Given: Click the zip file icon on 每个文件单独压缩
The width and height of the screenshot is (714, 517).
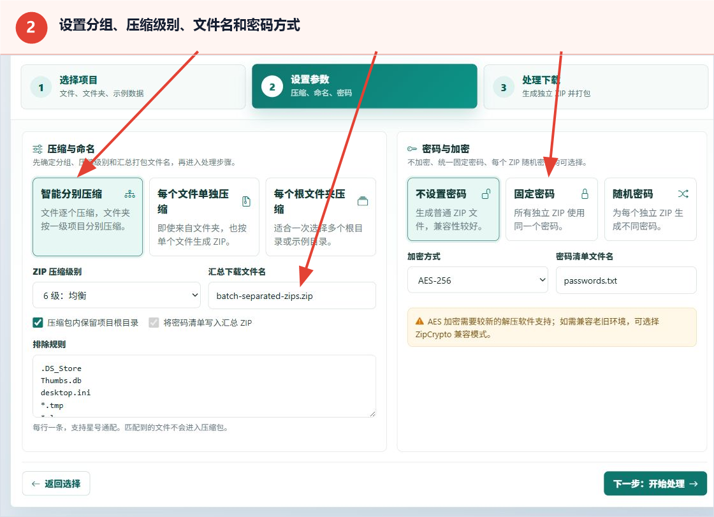Looking at the screenshot, I should (246, 201).
